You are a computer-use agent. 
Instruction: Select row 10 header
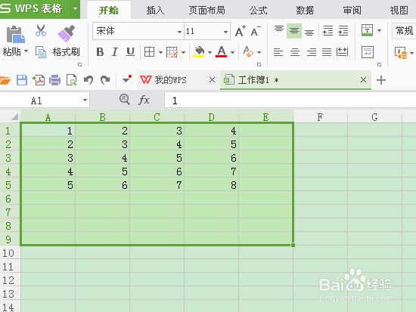pos(10,253)
